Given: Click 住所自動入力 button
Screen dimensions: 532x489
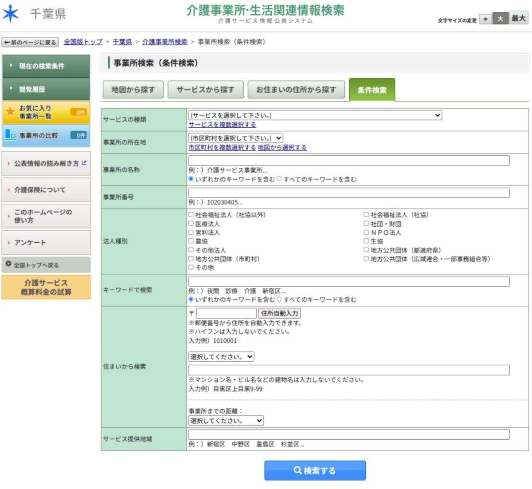Looking at the screenshot, I should 280,313.
